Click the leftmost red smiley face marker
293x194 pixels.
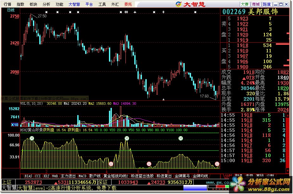pos(111,164)
